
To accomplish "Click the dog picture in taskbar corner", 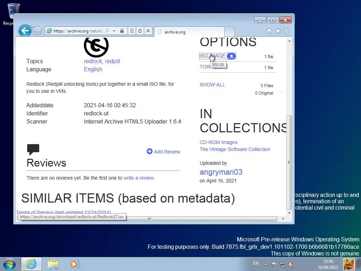I will [x=349, y=264].
